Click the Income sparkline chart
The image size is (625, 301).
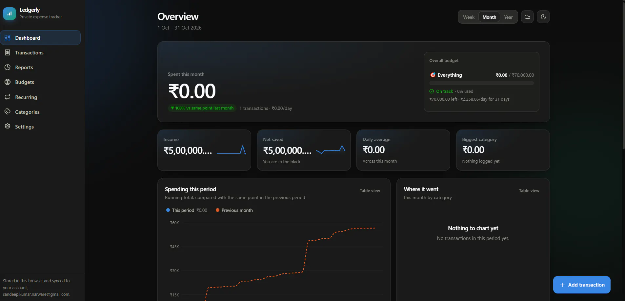232,150
